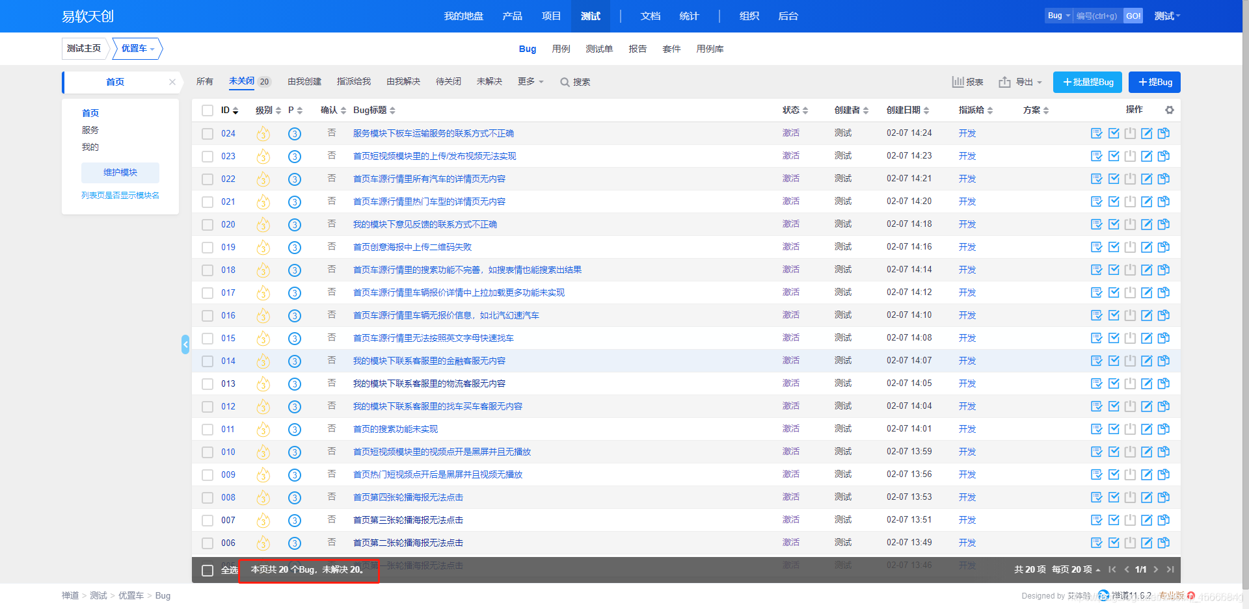Toggle the header select-all checkbox beside ID
Viewport: 1249px width, 609px height.
tap(208, 110)
